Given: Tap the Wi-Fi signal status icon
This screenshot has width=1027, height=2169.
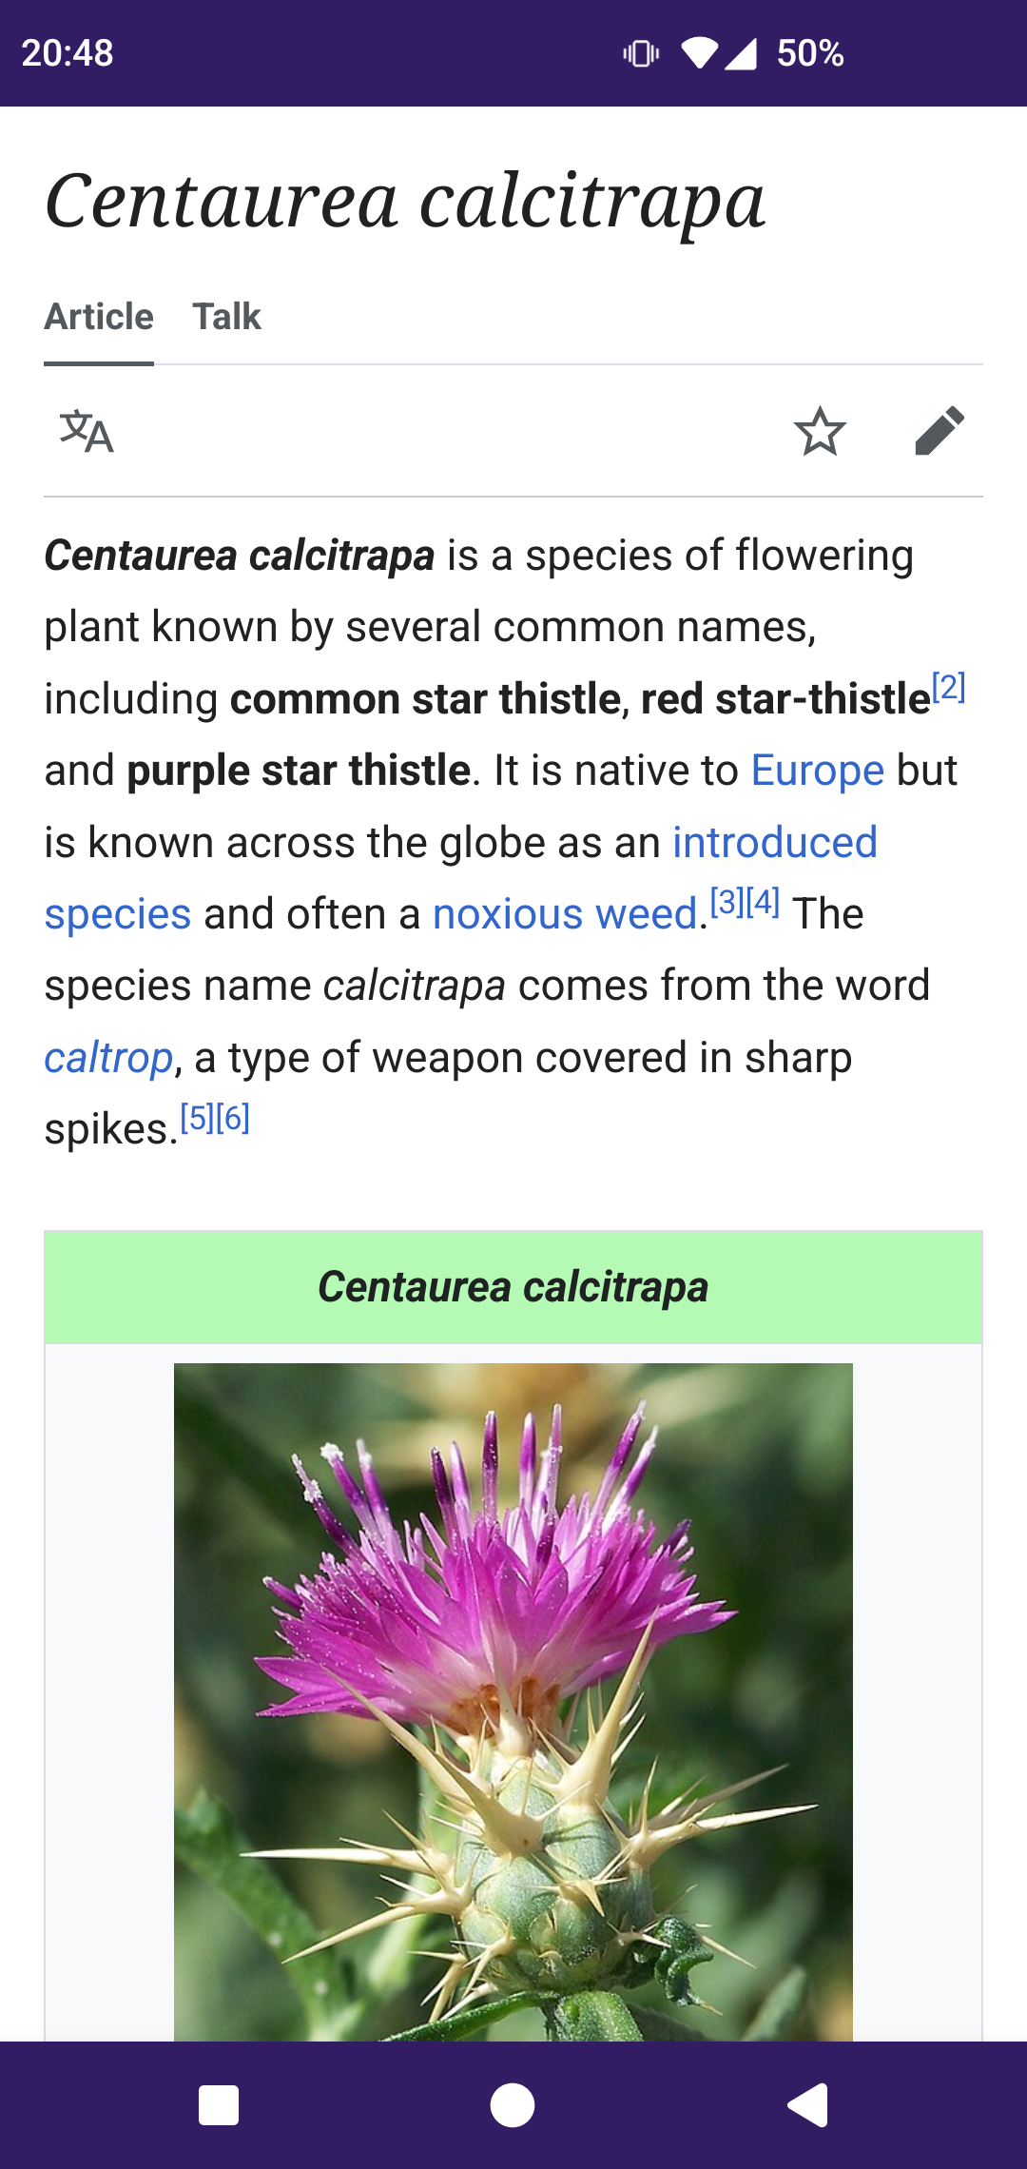Looking at the screenshot, I should 700,53.
